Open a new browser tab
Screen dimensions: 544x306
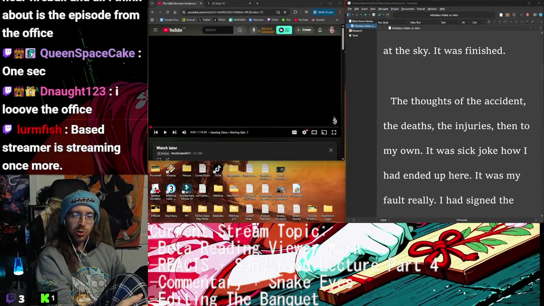(x=257, y=3)
